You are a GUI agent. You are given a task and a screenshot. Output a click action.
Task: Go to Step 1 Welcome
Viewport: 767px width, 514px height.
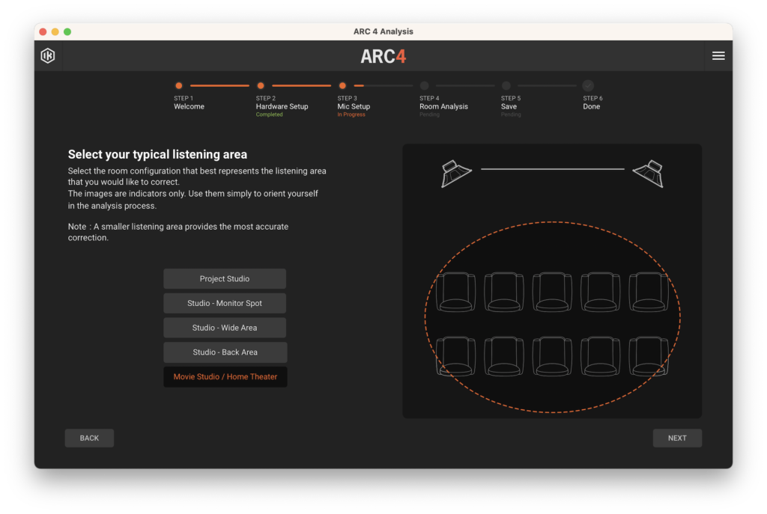[x=179, y=86]
